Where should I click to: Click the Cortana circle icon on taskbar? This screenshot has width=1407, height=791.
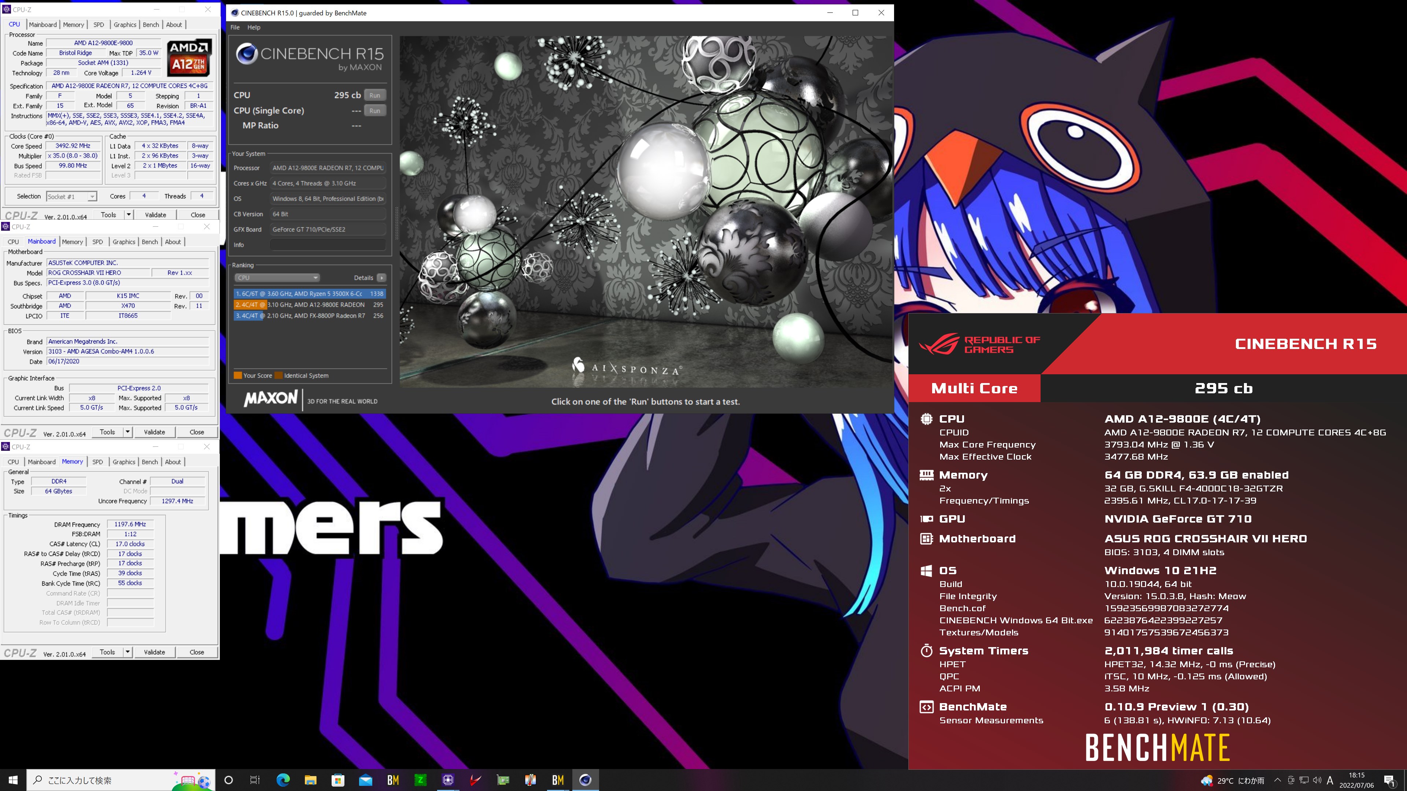[x=229, y=780]
